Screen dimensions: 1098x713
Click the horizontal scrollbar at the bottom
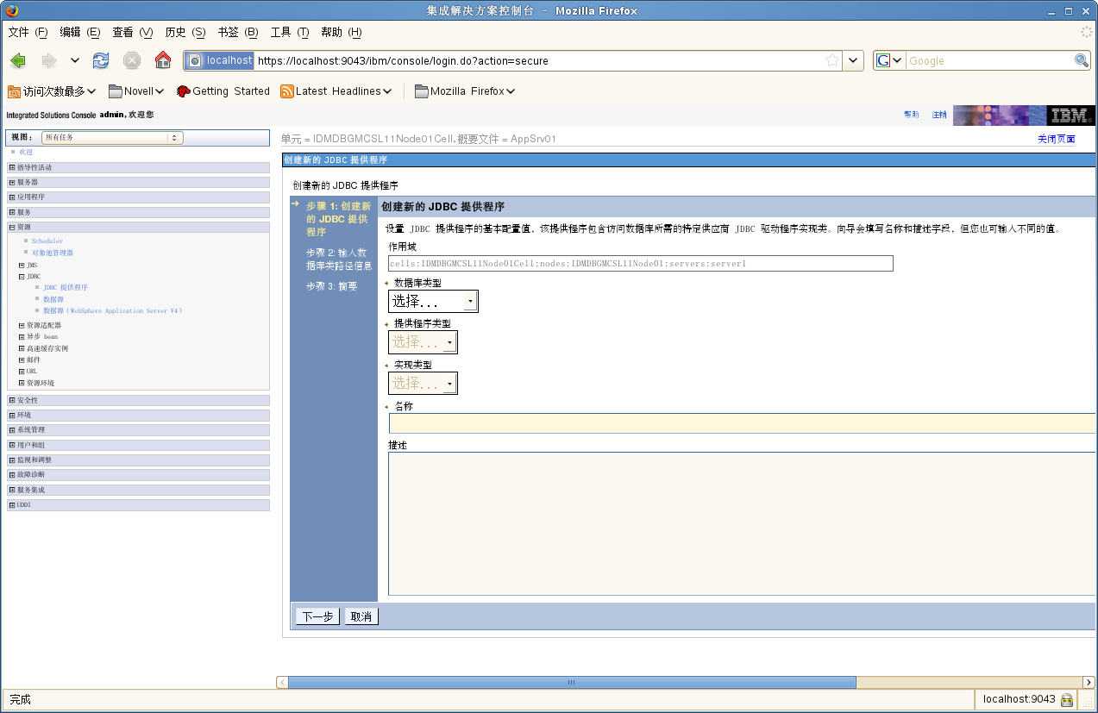coord(571,682)
